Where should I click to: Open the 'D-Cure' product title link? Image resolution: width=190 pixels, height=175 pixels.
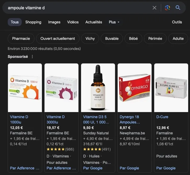click(x=162, y=117)
